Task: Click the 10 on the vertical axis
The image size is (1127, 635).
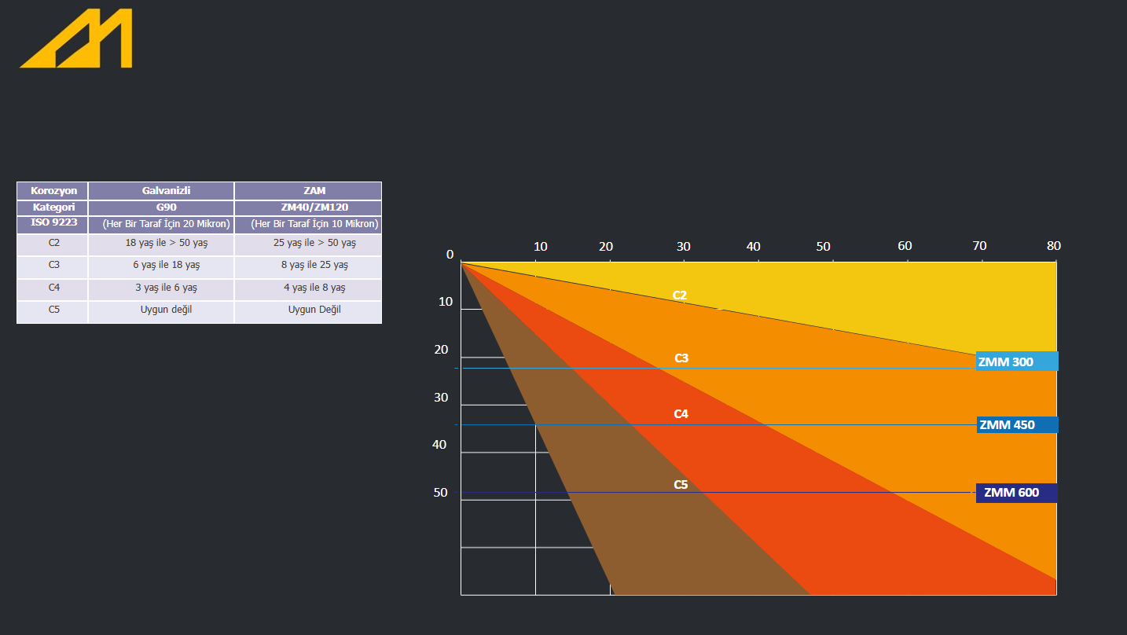Action: click(446, 302)
